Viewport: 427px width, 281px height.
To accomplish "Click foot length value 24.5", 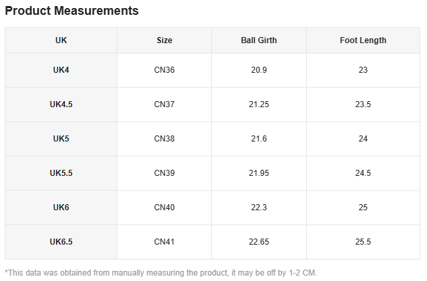I will pyautogui.click(x=363, y=173).
